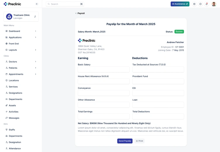Click into the Provident Fund field
The height and width of the screenshot is (152, 220).
click(x=158, y=81)
